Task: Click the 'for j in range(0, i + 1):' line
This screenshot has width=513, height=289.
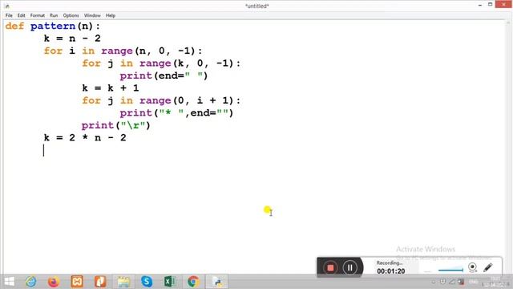Action: (x=161, y=100)
